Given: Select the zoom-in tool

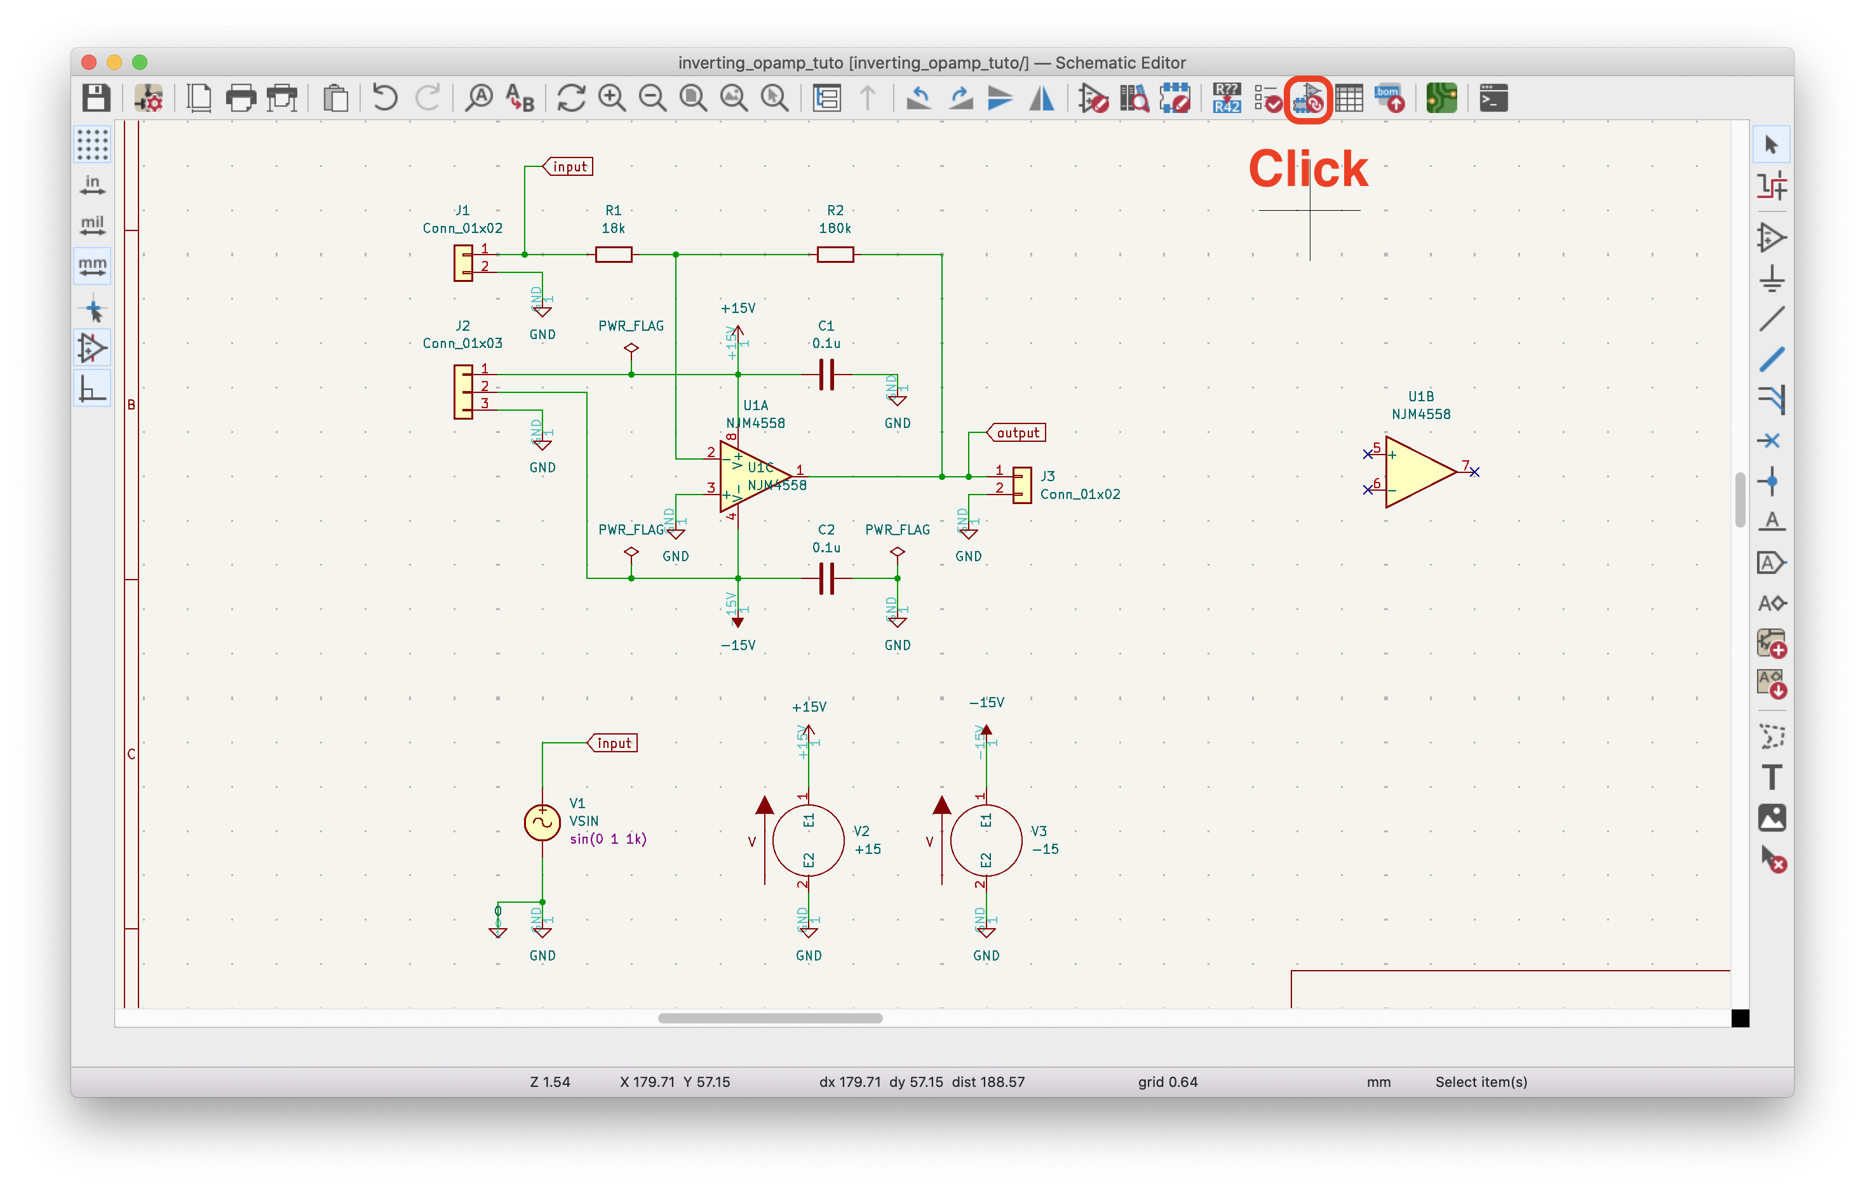Looking at the screenshot, I should click(x=612, y=98).
